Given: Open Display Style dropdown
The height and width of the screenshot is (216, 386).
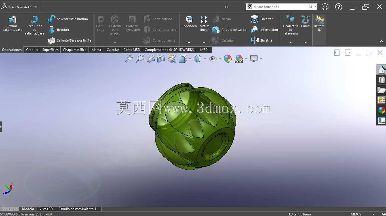Looking at the screenshot, I should point(205,59).
